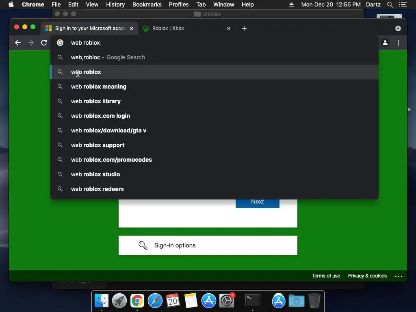The height and width of the screenshot is (312, 416).
Task: Click the address bar containing web roblox
Action: pos(214,43)
